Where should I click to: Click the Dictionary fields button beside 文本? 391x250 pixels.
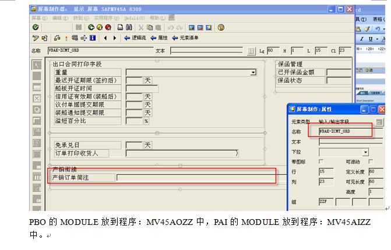point(251,51)
